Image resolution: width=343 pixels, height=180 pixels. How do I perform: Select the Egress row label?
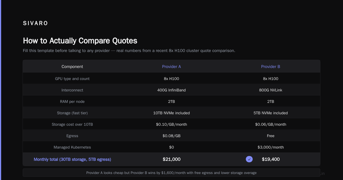coord(72,136)
